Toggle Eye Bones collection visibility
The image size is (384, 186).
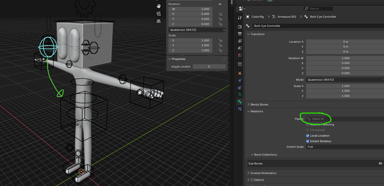[380, 163]
